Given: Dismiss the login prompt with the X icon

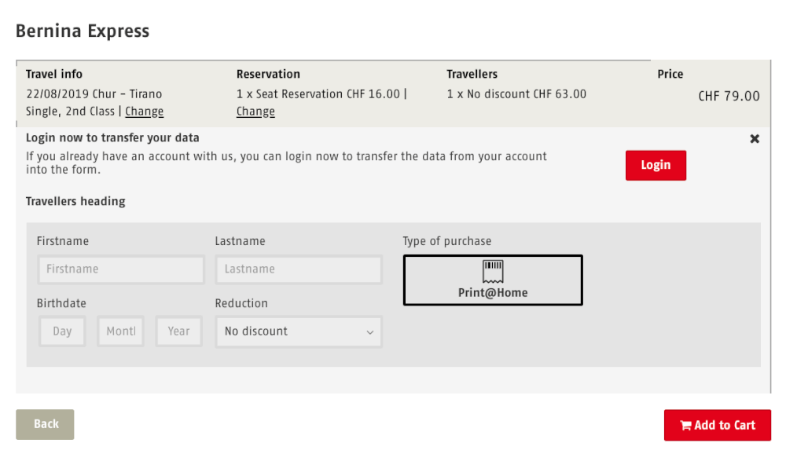Looking at the screenshot, I should [x=755, y=139].
